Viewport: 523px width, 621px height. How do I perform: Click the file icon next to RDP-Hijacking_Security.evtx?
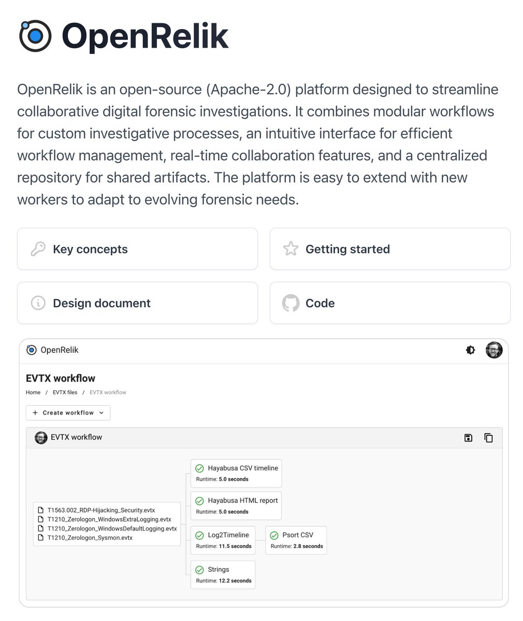(41, 510)
